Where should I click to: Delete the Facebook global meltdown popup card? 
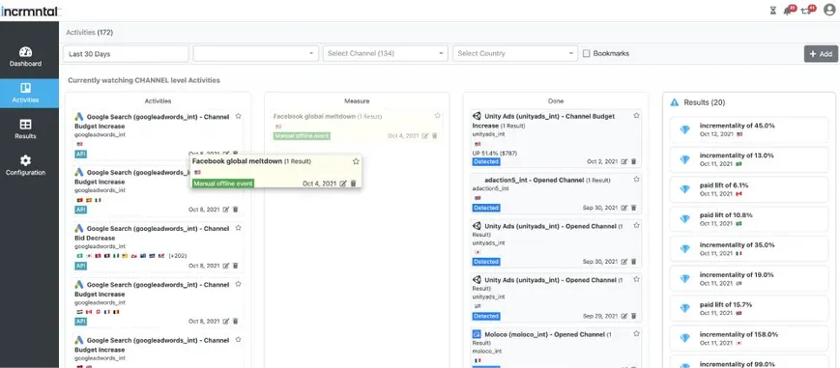(353, 184)
